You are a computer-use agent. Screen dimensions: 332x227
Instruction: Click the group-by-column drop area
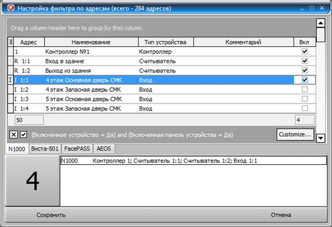pyautogui.click(x=161, y=28)
